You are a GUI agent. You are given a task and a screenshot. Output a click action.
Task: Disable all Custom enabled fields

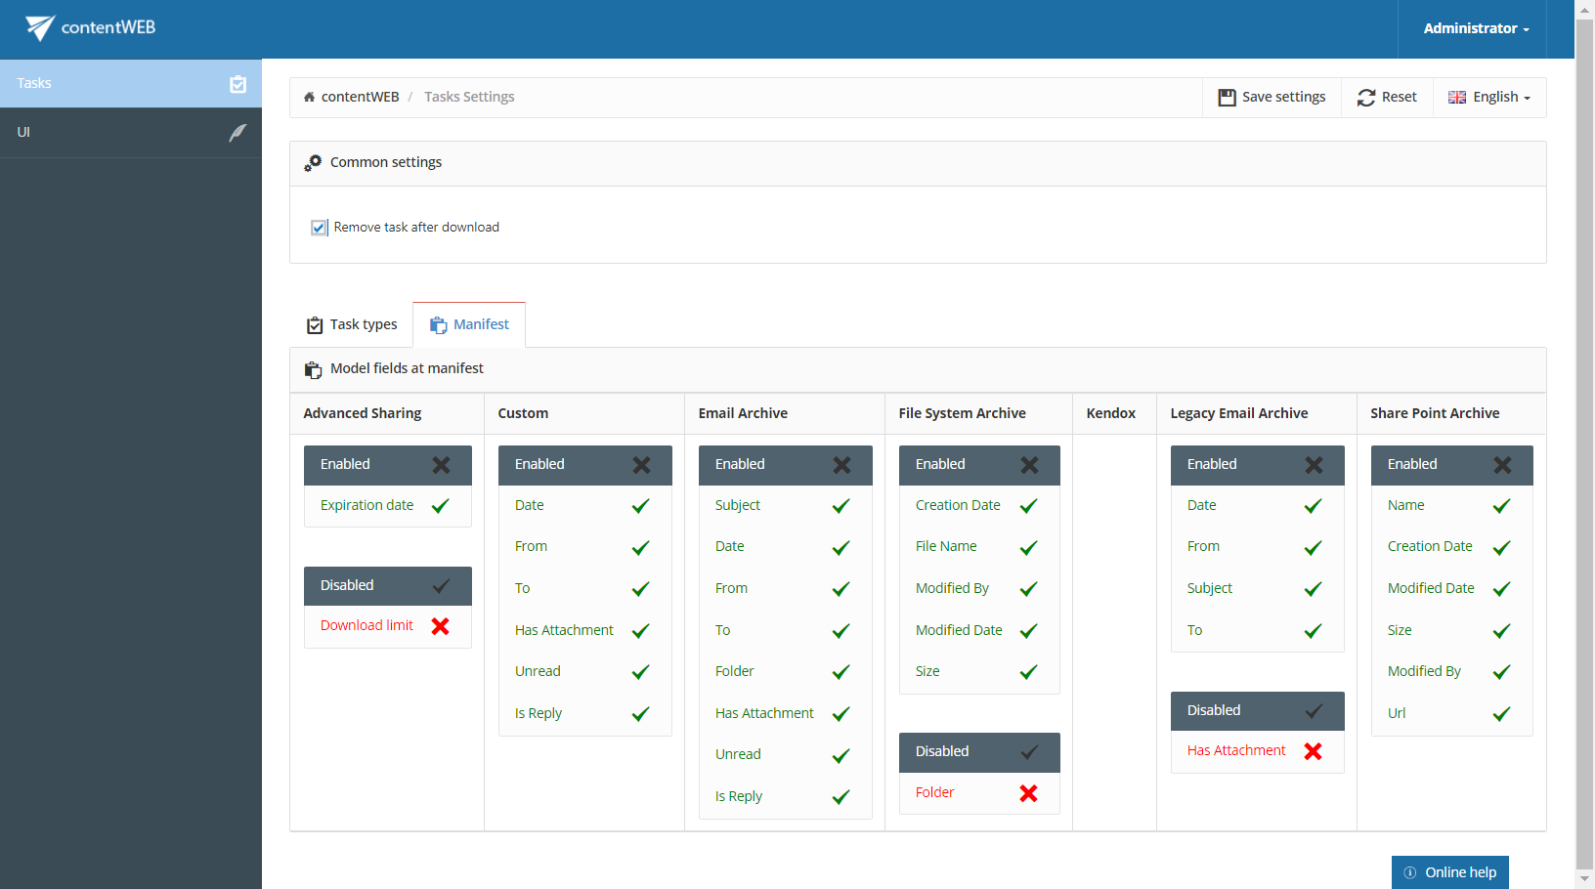coord(641,465)
